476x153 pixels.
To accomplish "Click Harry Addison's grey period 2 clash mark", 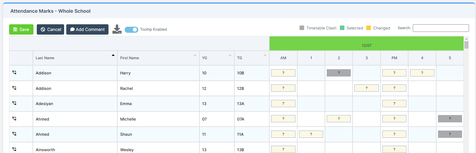I will click(x=339, y=73).
